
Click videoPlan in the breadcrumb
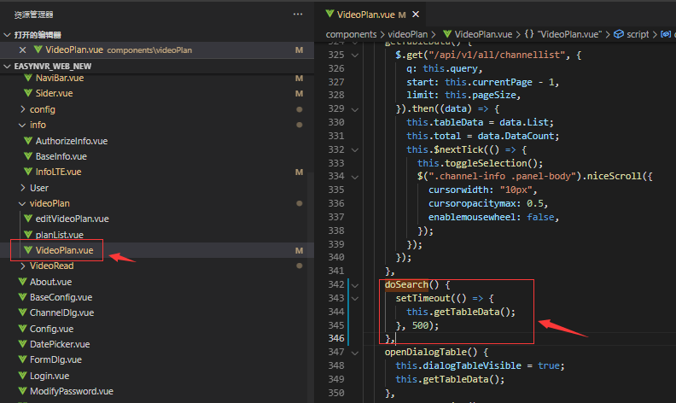(x=407, y=34)
